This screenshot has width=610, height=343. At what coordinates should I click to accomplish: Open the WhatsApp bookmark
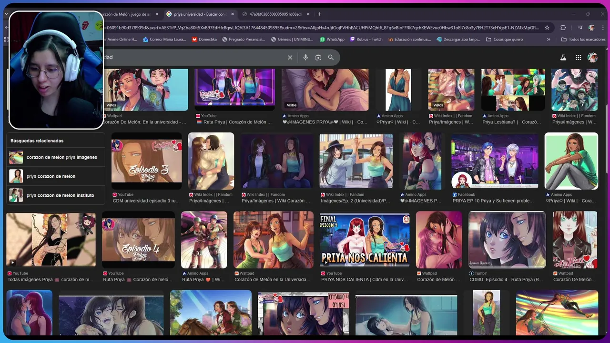(332, 40)
